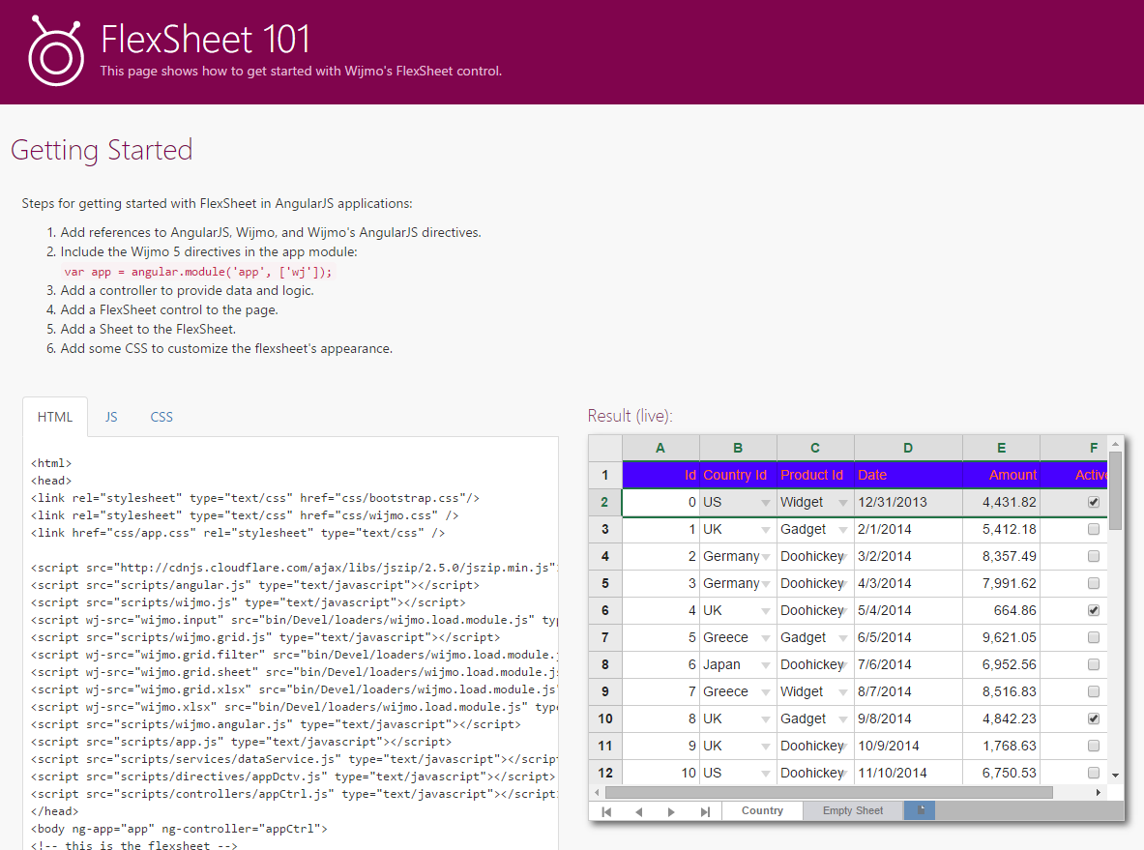Switch to the HTML code tab
1144x850 pixels.
point(55,417)
